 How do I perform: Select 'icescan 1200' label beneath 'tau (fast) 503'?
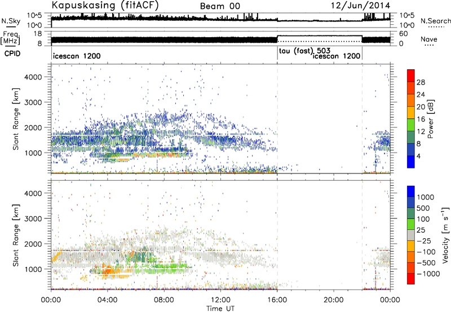point(337,56)
